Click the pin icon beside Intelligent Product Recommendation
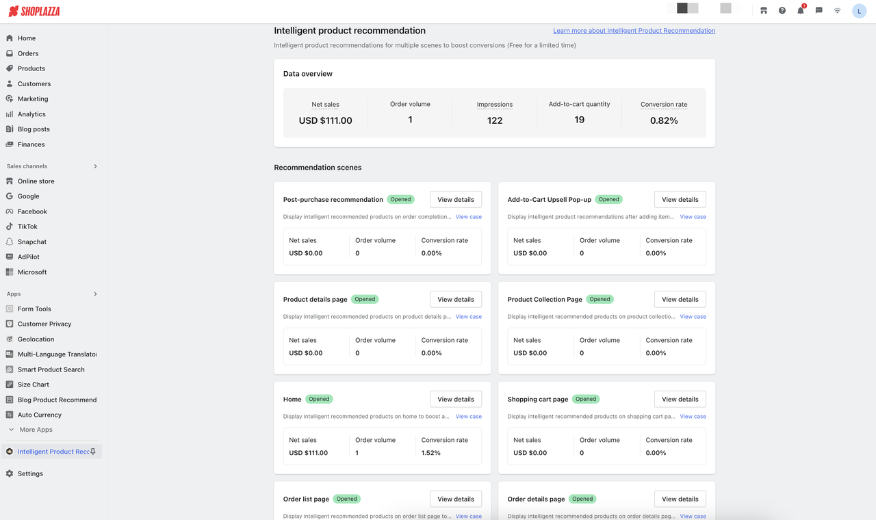The height and width of the screenshot is (520, 876). point(93,452)
